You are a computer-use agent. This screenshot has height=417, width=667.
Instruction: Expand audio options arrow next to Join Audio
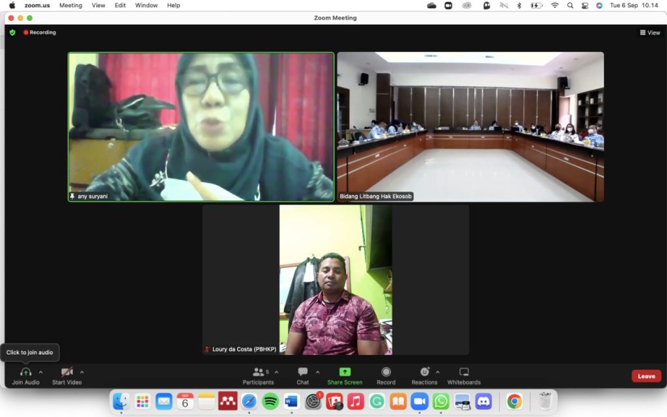point(41,372)
